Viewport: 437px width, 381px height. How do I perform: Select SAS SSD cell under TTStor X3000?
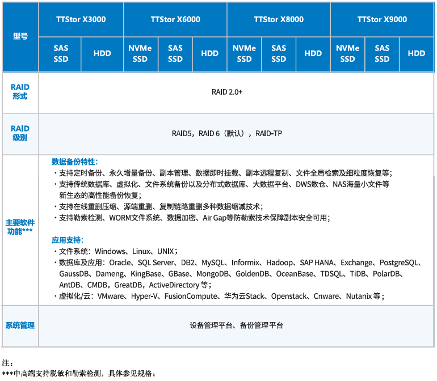click(60, 54)
